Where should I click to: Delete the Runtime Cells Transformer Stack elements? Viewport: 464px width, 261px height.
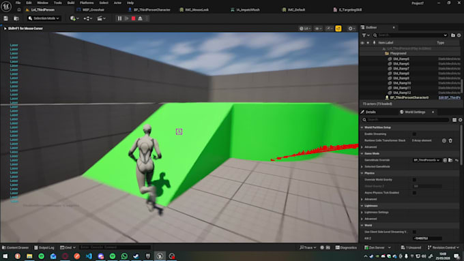[x=450, y=140]
